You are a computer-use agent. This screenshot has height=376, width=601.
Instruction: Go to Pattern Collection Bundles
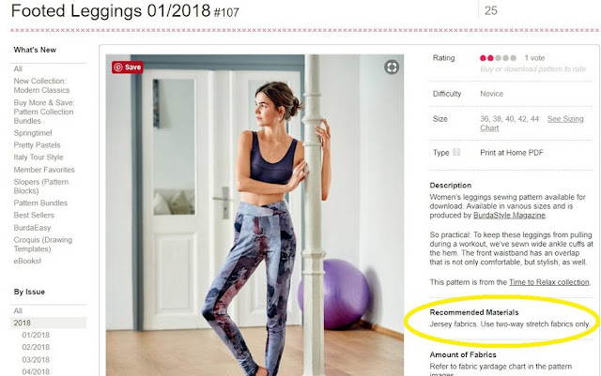pyautogui.click(x=44, y=112)
